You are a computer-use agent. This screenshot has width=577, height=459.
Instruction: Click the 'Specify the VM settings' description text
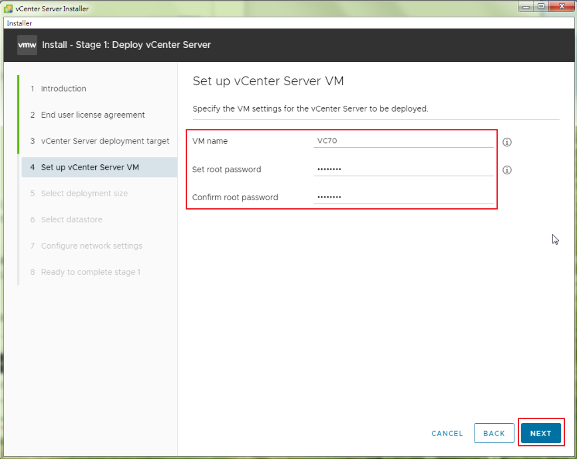pyautogui.click(x=310, y=109)
